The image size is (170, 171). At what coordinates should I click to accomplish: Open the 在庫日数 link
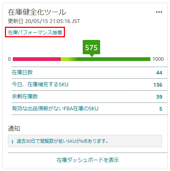(x=22, y=72)
